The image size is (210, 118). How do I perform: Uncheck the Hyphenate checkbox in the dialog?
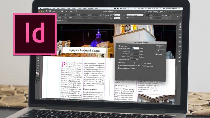[x=120, y=46]
